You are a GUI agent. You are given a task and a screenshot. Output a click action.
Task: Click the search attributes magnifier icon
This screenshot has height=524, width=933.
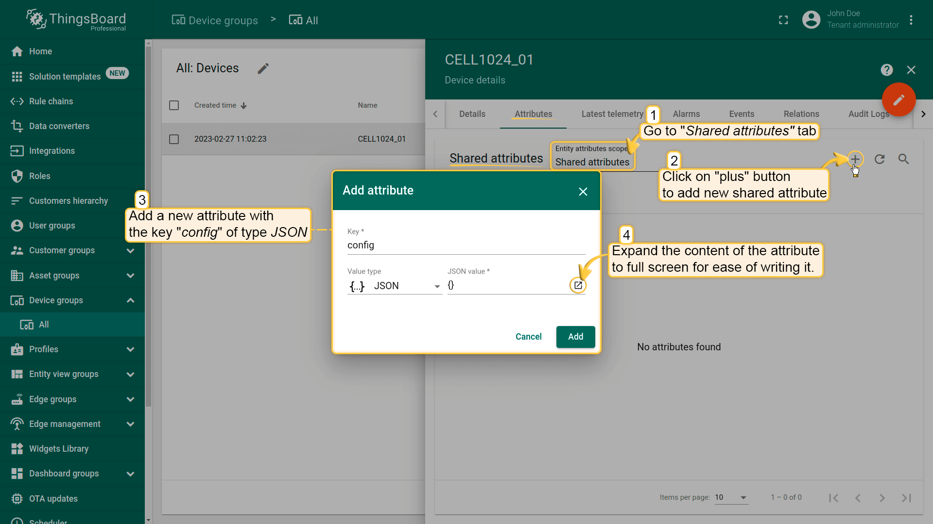(x=903, y=159)
